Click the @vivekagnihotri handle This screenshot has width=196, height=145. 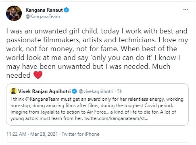(x=96, y=91)
